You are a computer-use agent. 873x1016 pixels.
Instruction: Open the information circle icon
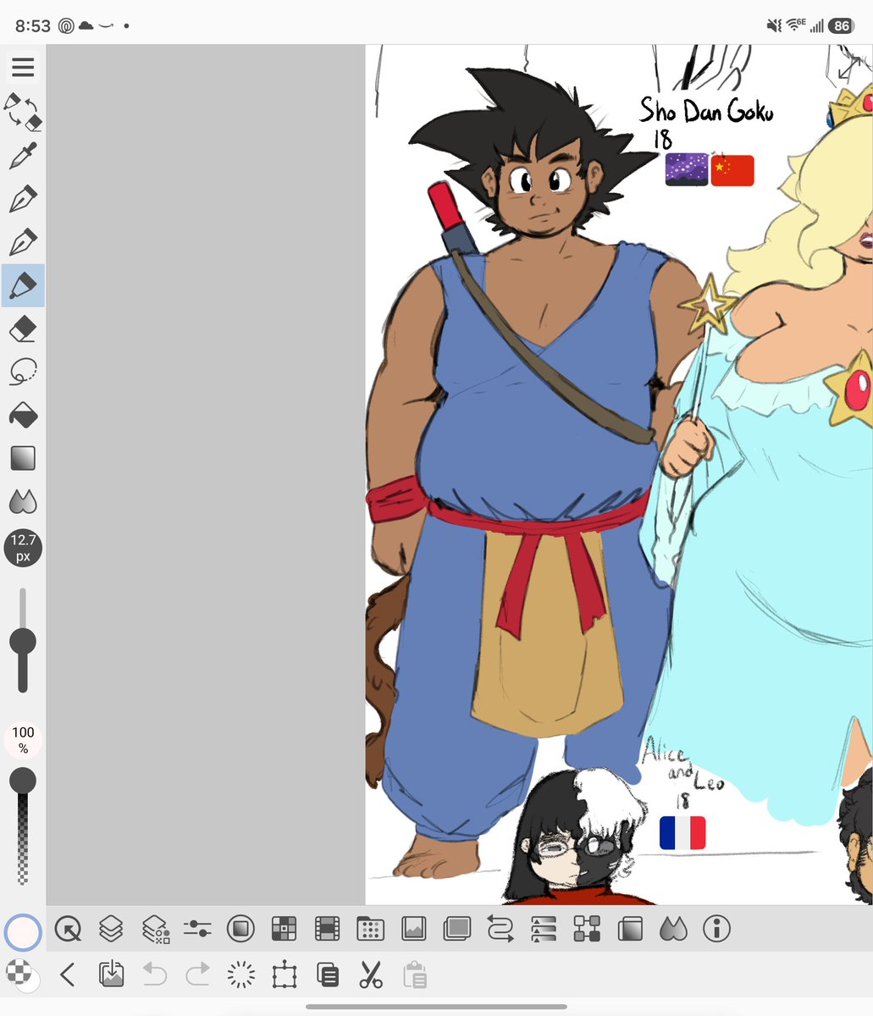pyautogui.click(x=716, y=930)
